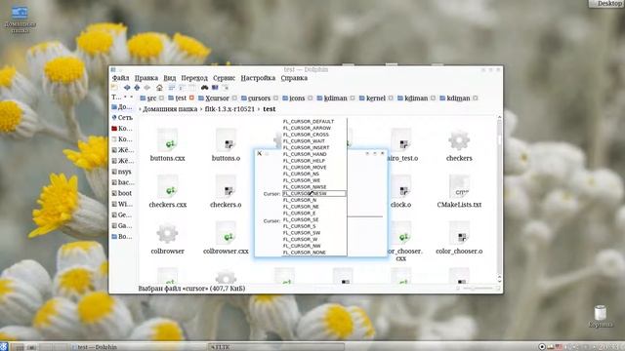
Task: Click the test breadcrumb segment
Action: click(270, 109)
